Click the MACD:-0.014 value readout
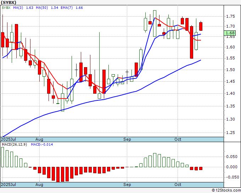Viewport: 241px width, 193px height. pyautogui.click(x=42, y=145)
